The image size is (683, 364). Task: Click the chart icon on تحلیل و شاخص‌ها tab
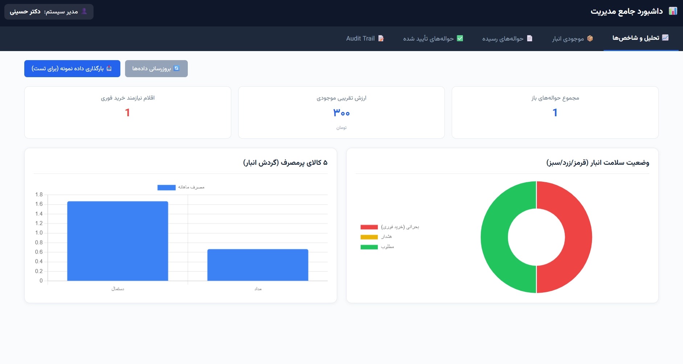(665, 38)
